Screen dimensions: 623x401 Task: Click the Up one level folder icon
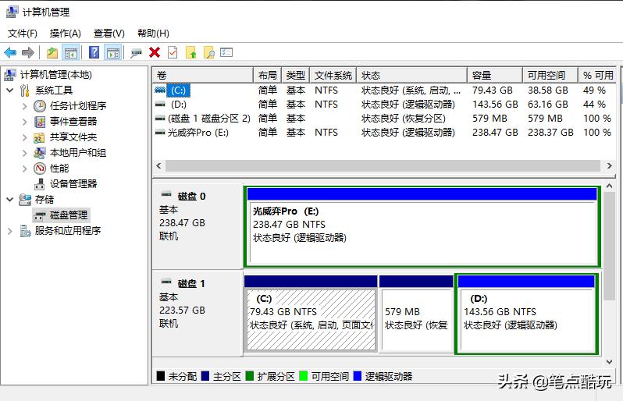(52, 52)
